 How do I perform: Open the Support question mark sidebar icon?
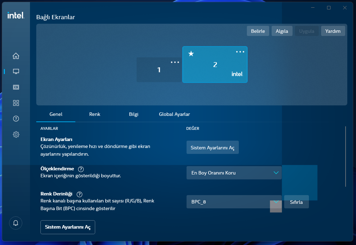click(x=16, y=119)
